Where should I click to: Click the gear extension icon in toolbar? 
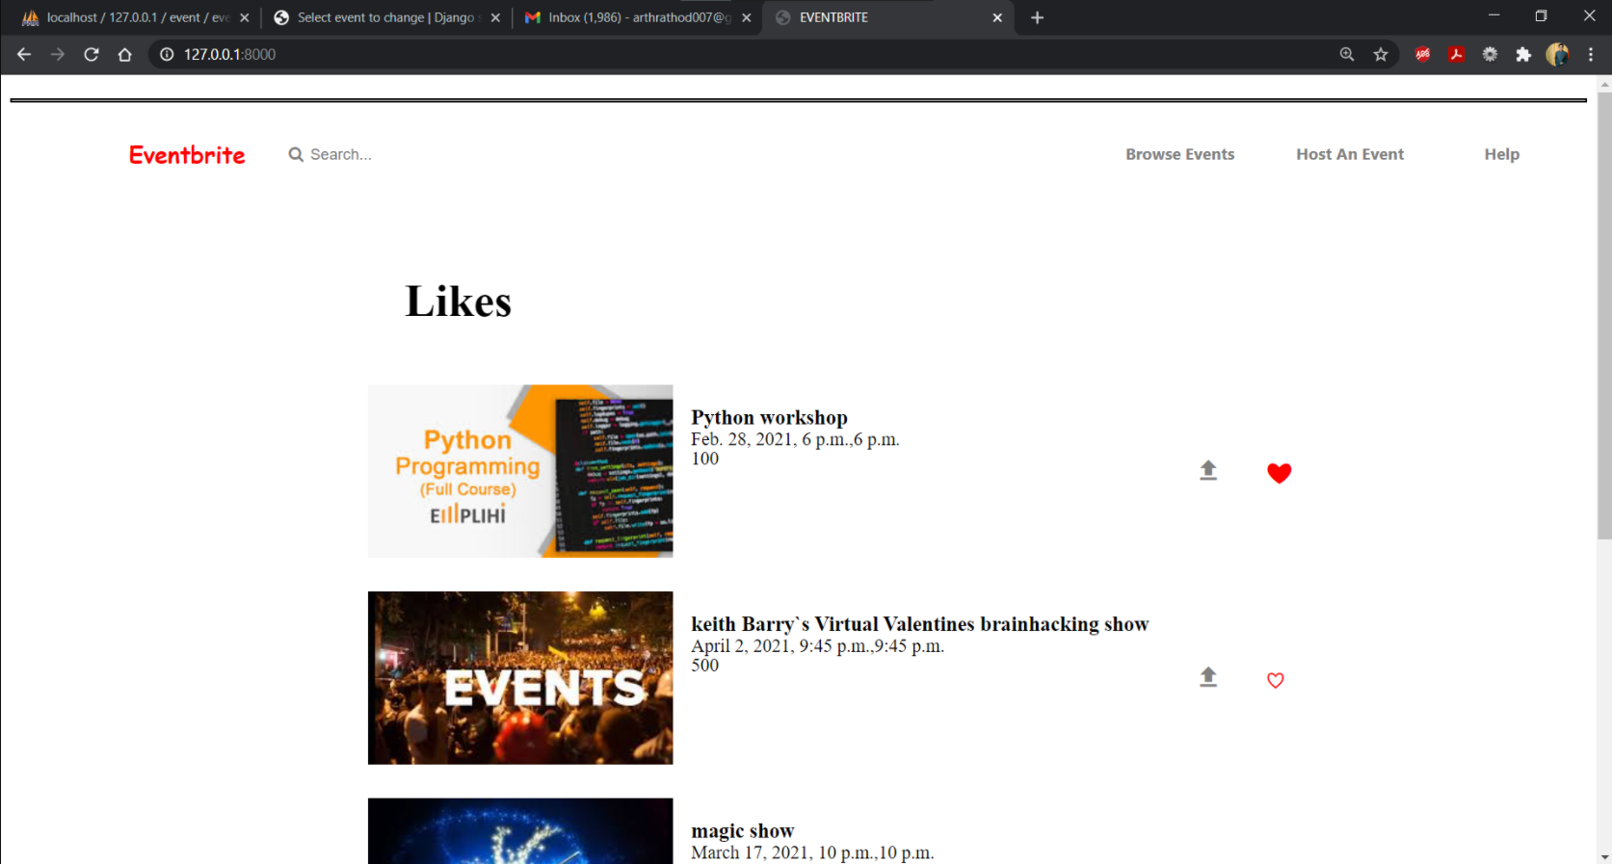tap(1490, 54)
